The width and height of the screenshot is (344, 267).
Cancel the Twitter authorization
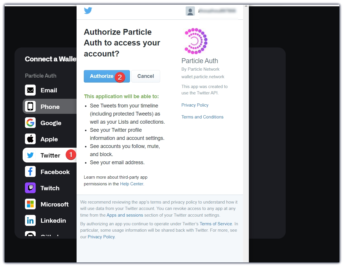[x=146, y=76]
